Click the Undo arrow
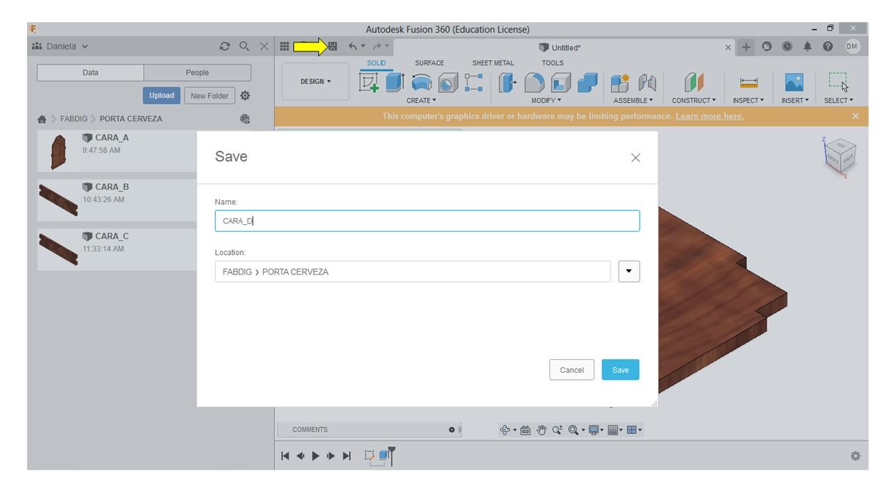Viewport: 888px width, 500px height. click(x=352, y=47)
